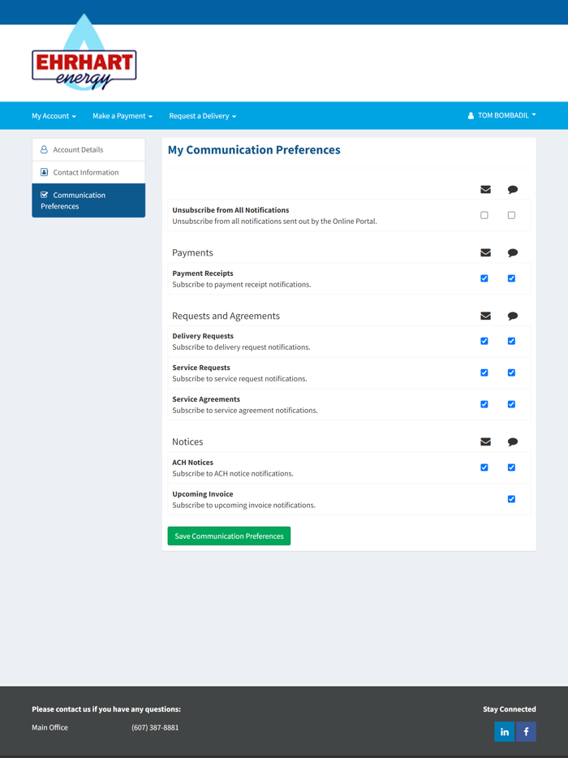The width and height of the screenshot is (568, 758).
Task: Click the Main Office footer label
Action: coord(49,727)
